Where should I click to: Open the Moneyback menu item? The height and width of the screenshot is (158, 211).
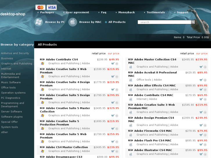tap(127, 12)
